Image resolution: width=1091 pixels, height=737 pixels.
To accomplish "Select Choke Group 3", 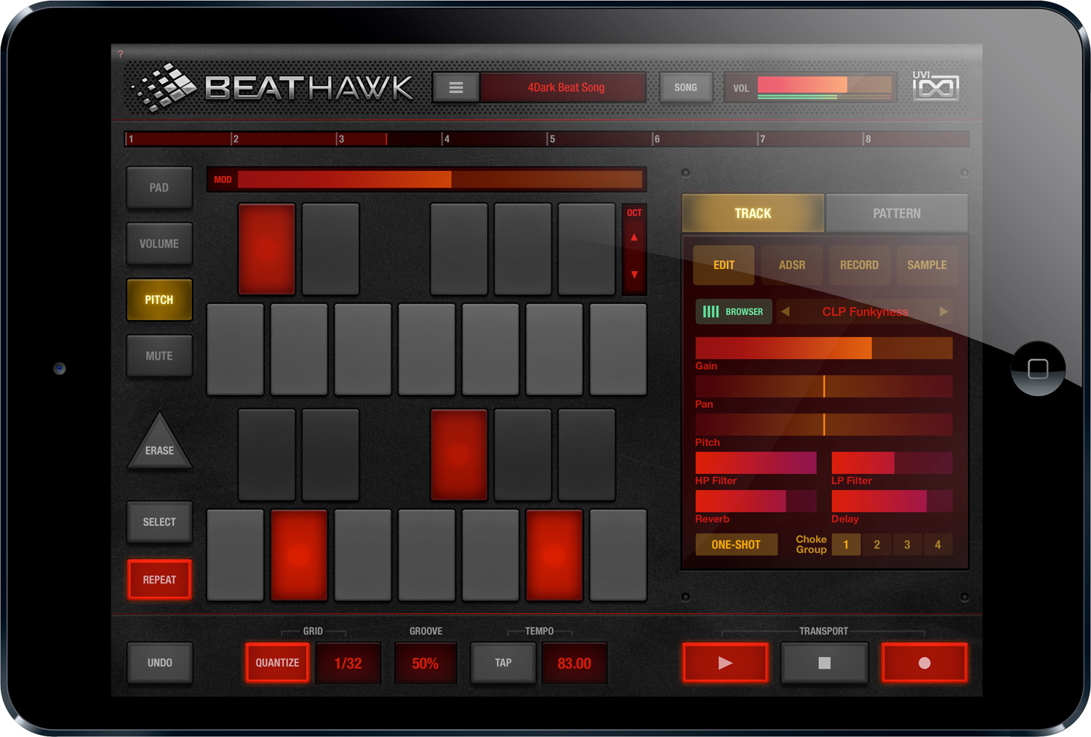I will coord(907,544).
